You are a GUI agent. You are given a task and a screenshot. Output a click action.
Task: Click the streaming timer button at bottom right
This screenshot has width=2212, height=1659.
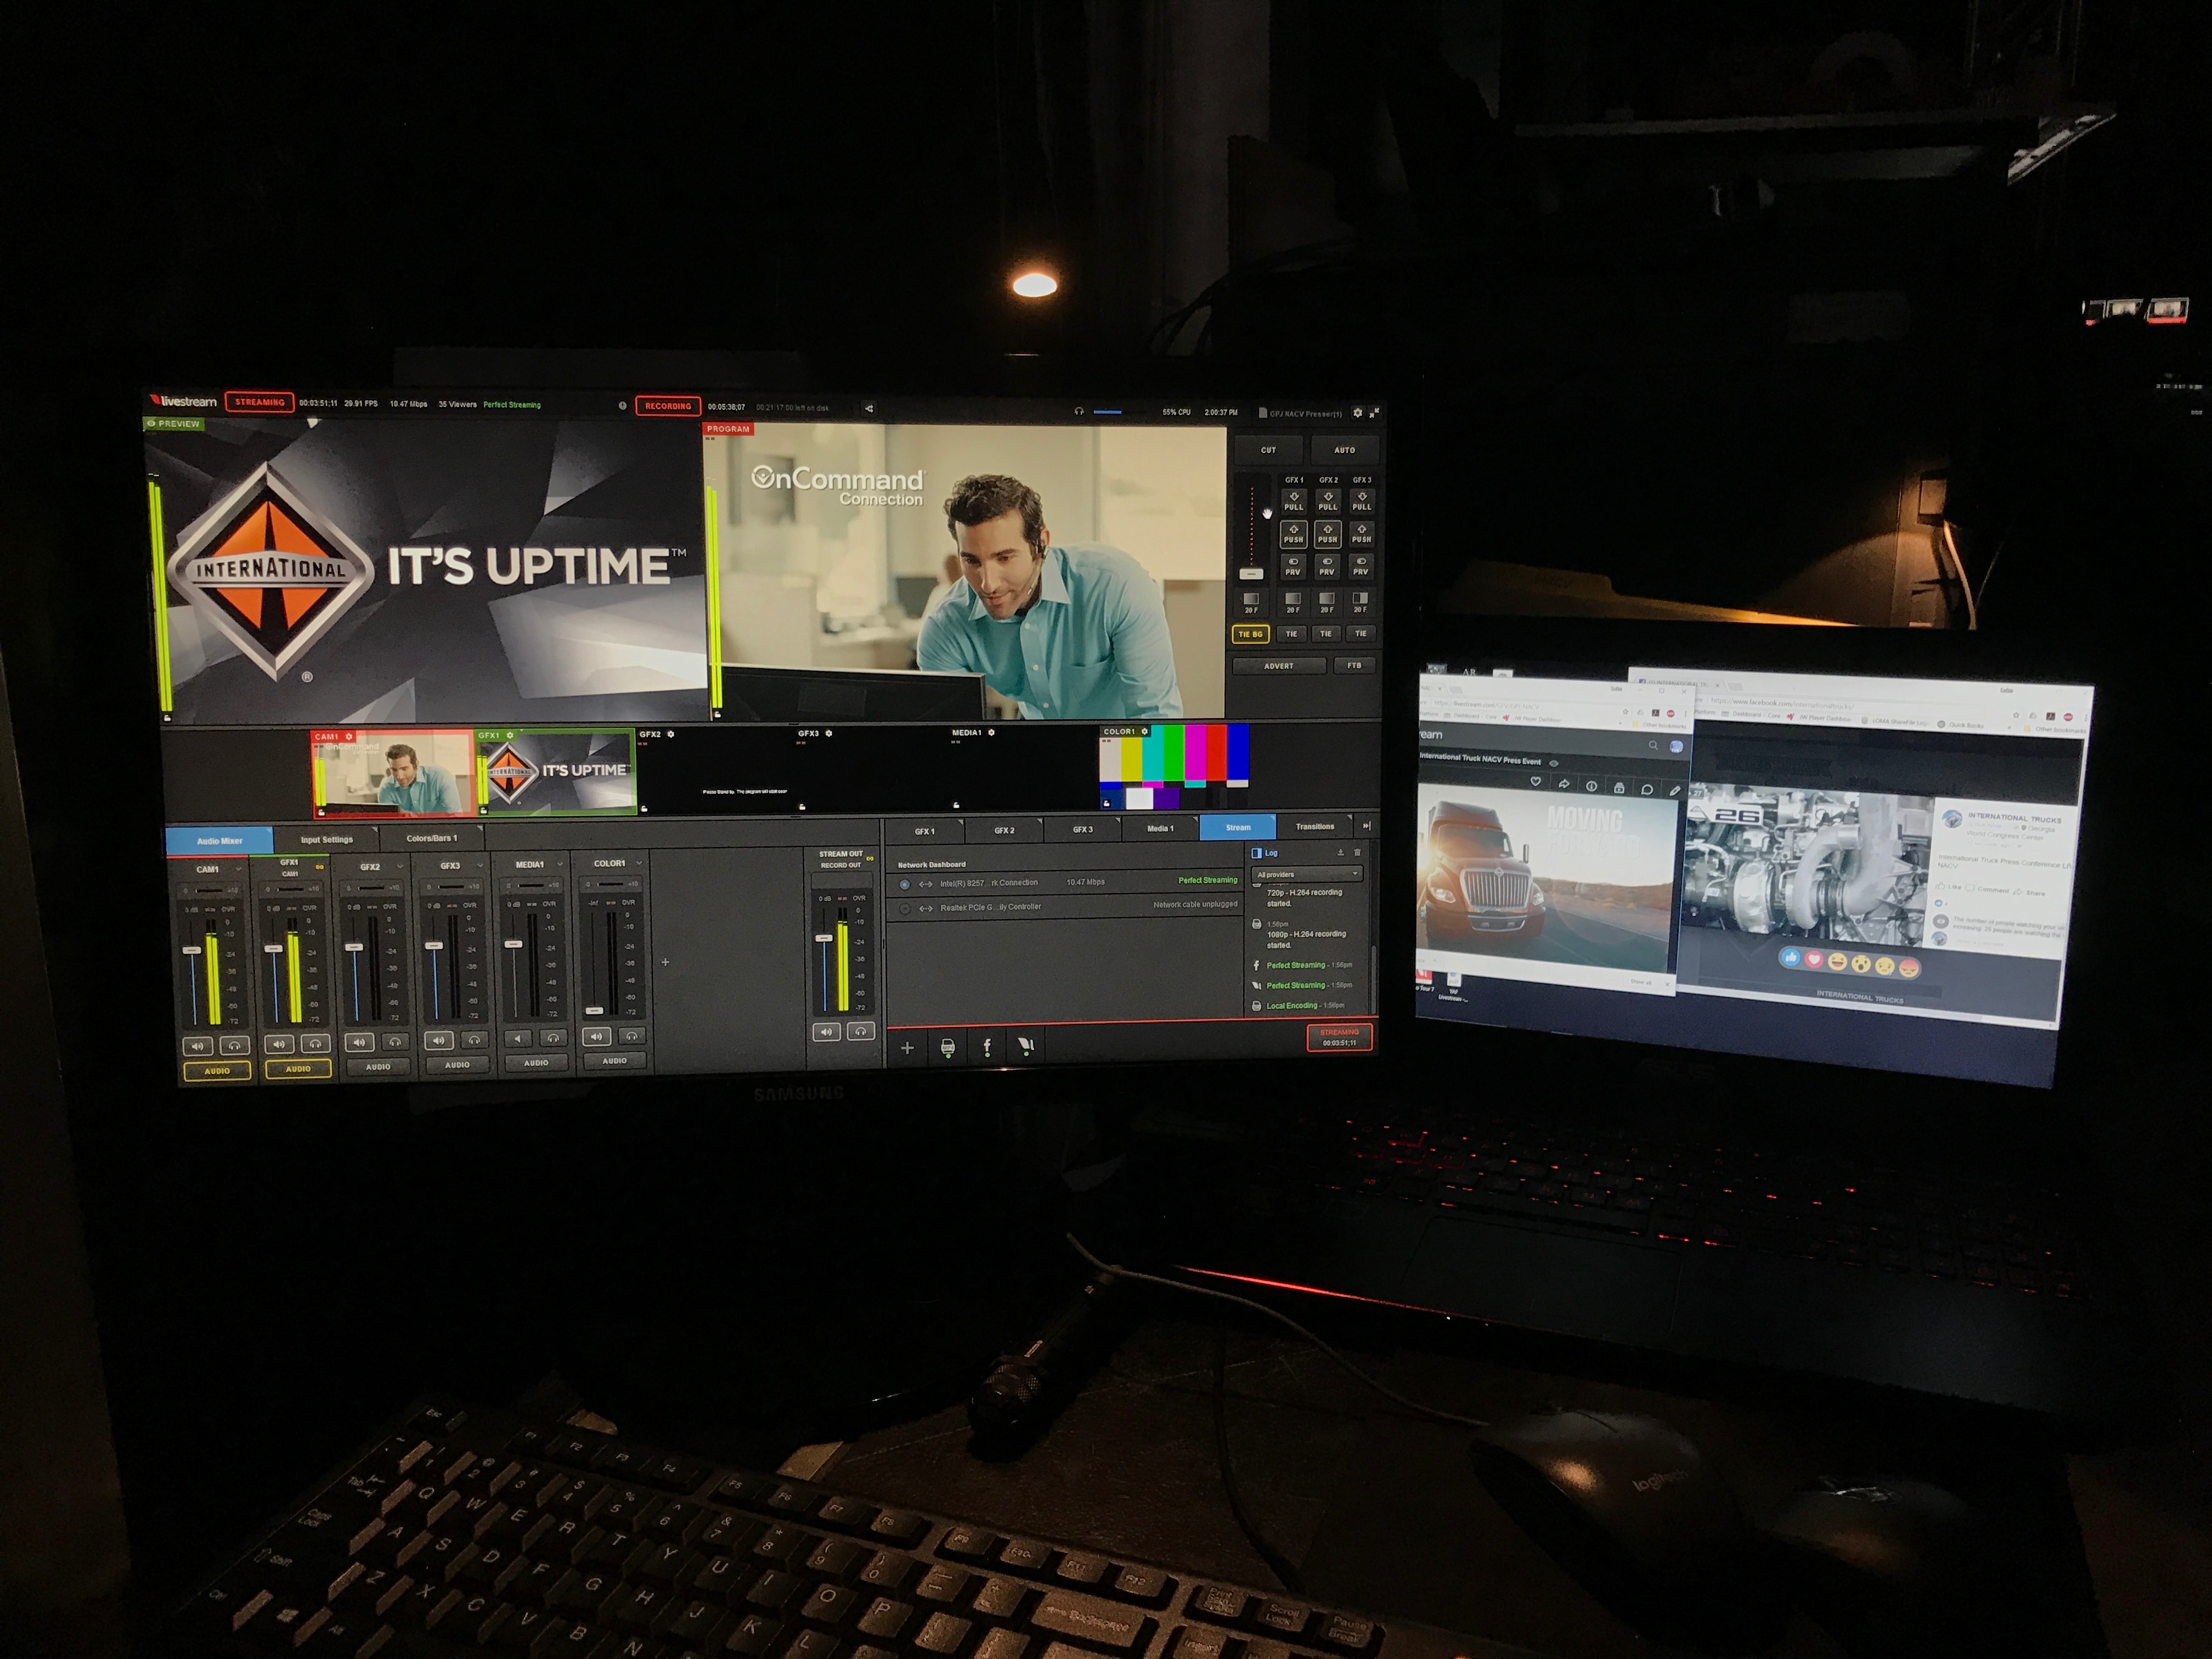[1339, 1037]
